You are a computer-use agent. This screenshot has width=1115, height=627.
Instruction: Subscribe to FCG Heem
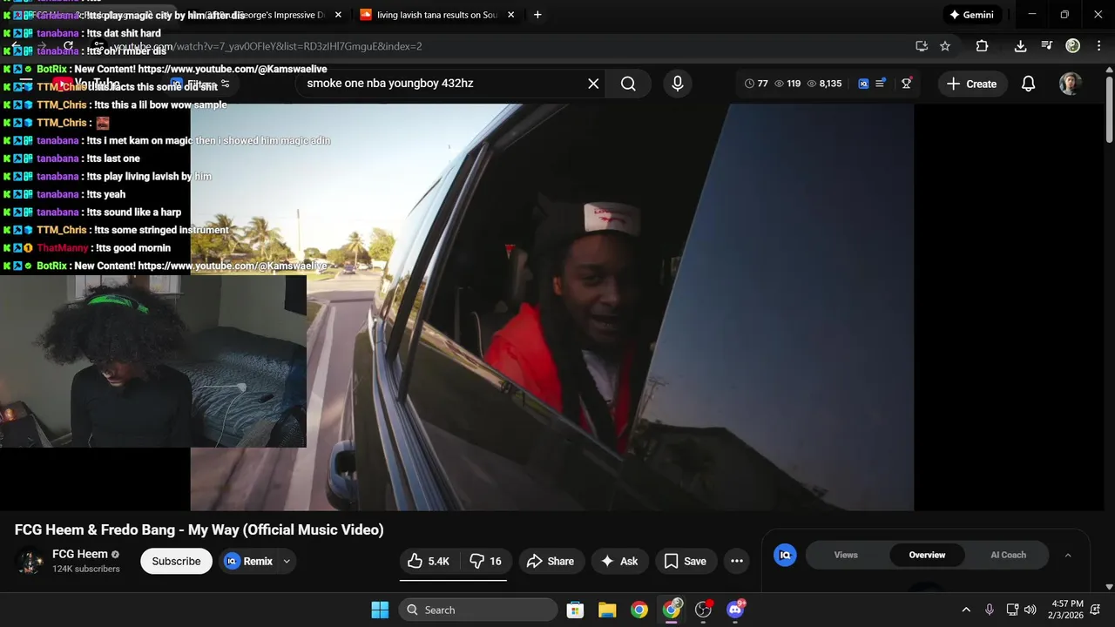176,562
